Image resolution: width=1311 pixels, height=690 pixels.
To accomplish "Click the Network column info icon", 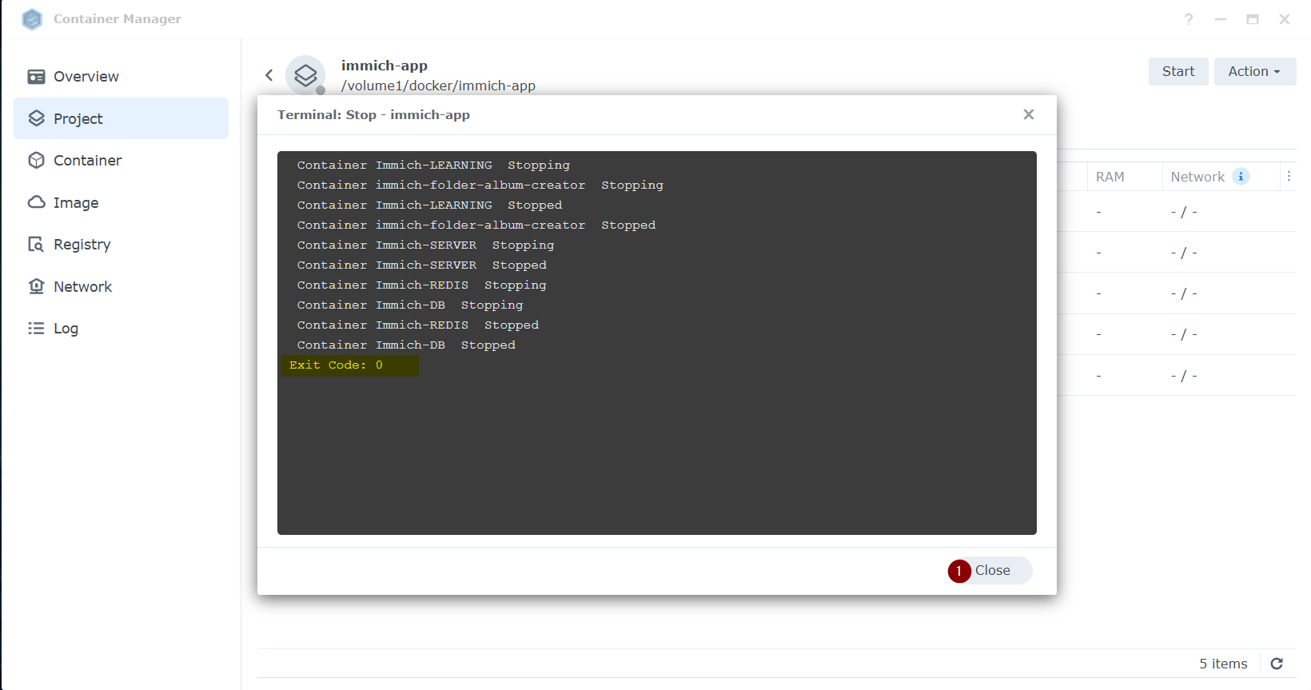I will pyautogui.click(x=1241, y=177).
